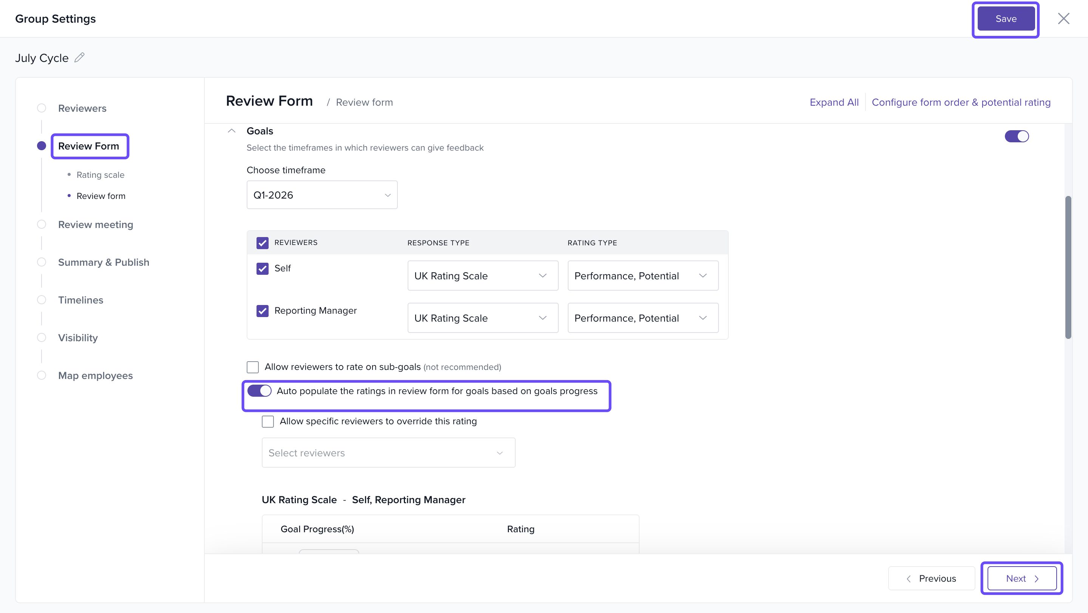Click the Review meeting step circle
The height and width of the screenshot is (613, 1088).
point(42,225)
